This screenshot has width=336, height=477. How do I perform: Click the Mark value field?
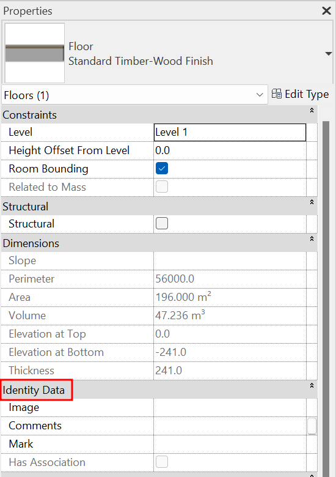coord(230,444)
